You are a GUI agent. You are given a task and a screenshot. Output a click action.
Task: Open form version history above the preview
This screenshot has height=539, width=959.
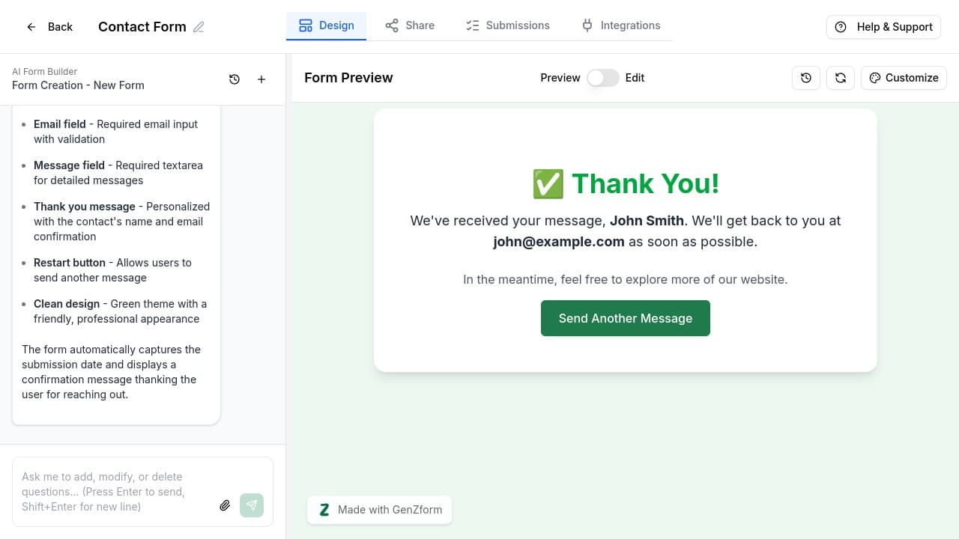point(806,77)
